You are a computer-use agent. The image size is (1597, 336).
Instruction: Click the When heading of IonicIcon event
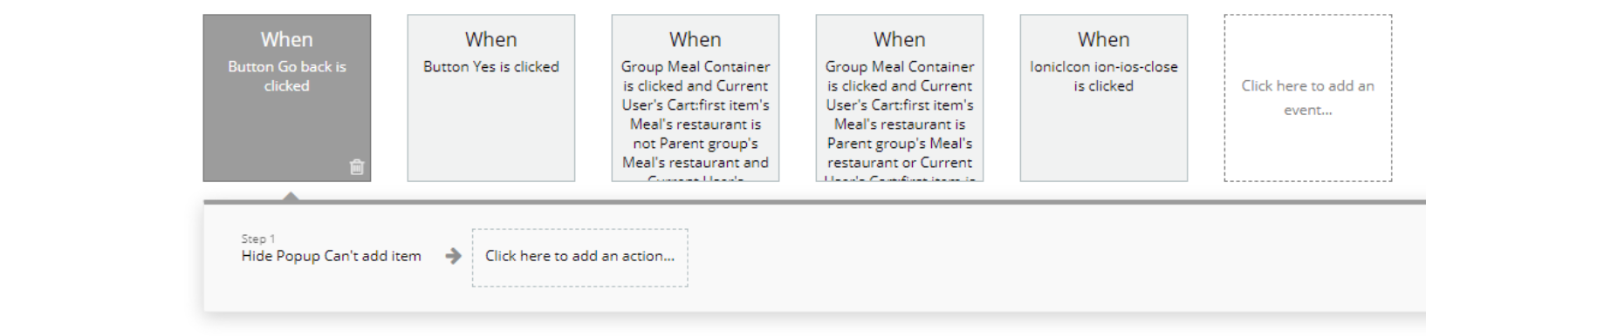pos(1104,39)
